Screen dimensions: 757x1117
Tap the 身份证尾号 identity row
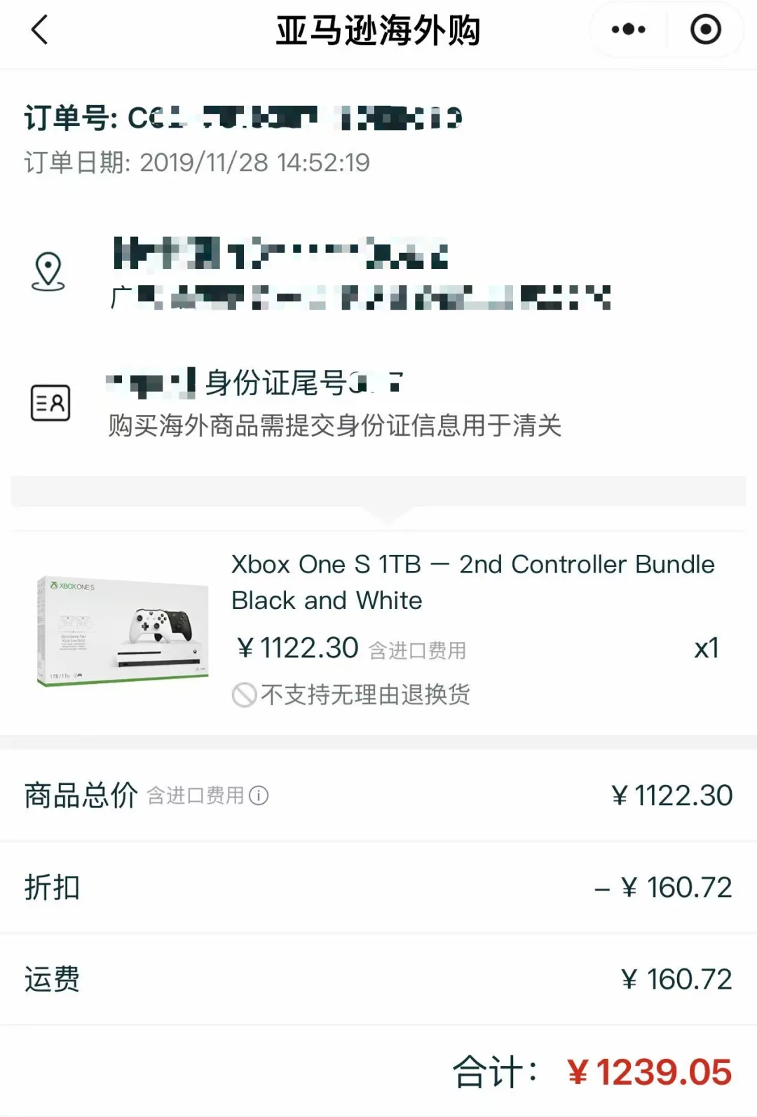click(x=378, y=403)
